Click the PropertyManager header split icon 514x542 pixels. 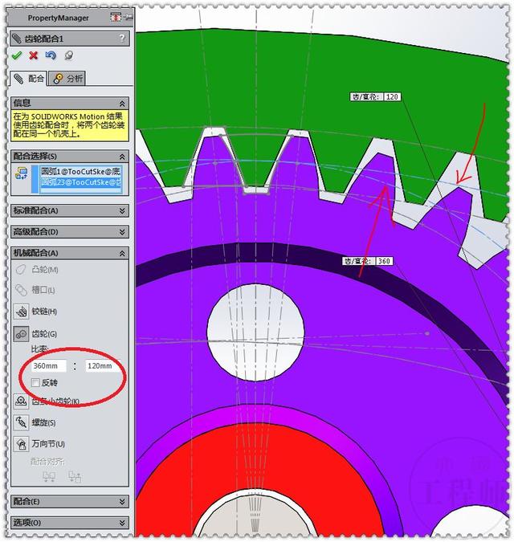pos(116,17)
